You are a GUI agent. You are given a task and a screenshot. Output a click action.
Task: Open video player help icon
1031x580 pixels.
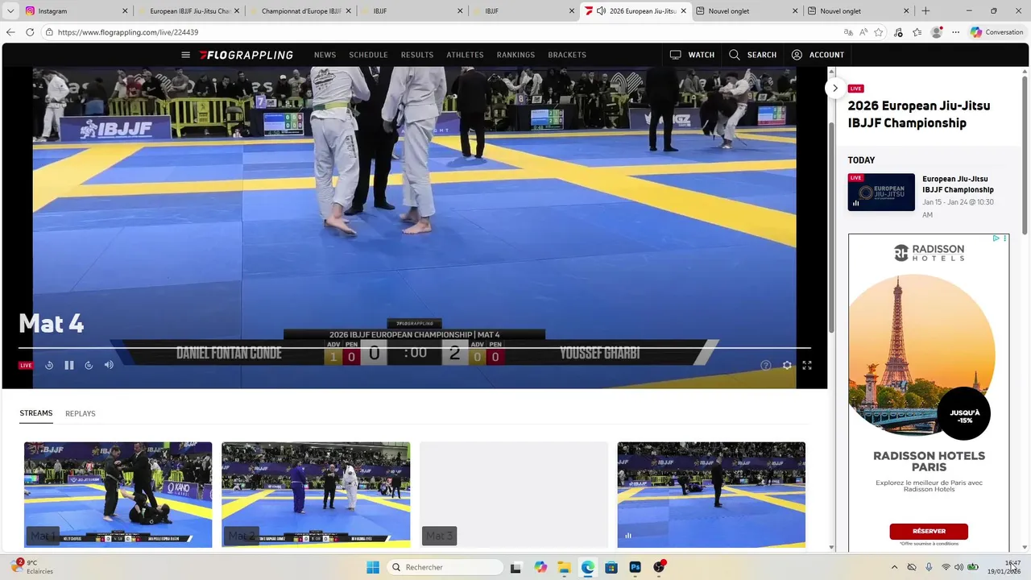[766, 365]
